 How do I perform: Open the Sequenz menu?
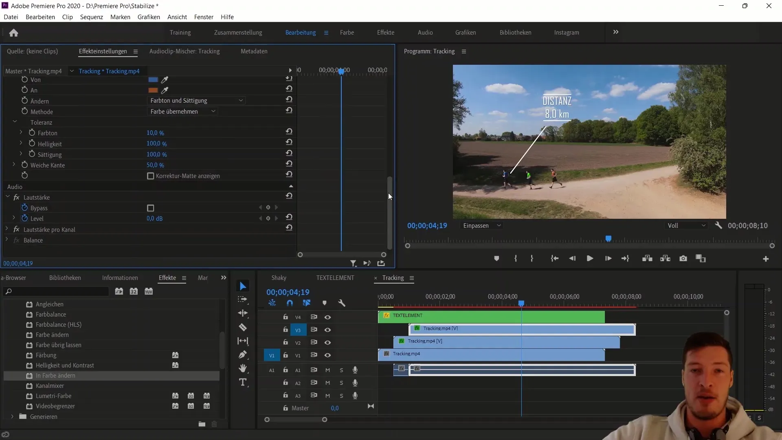[x=91, y=17]
